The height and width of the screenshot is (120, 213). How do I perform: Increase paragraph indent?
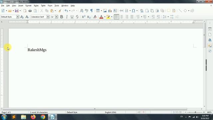(x=153, y=17)
